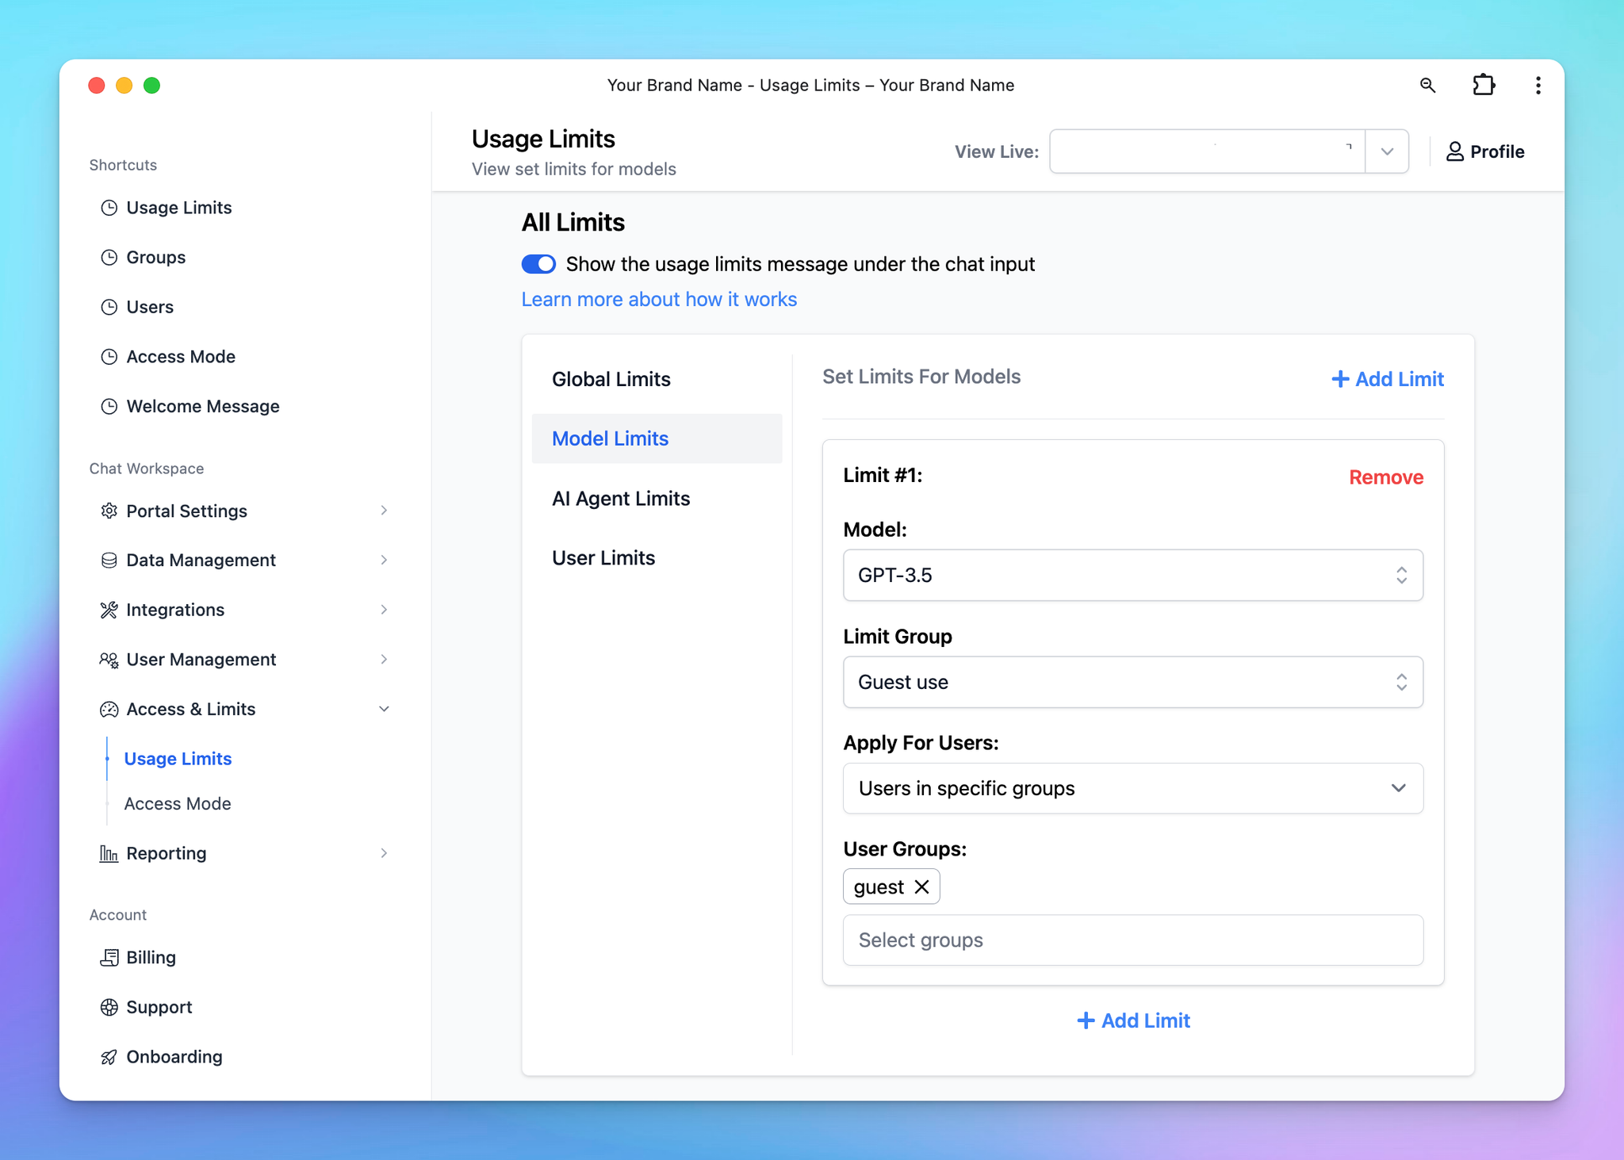Image resolution: width=1624 pixels, height=1160 pixels.
Task: Click Learn more about how it works
Action: click(x=659, y=300)
